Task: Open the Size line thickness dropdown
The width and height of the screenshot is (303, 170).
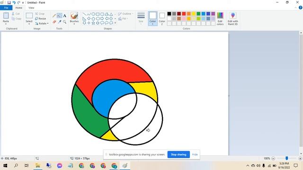Action: tap(141, 19)
